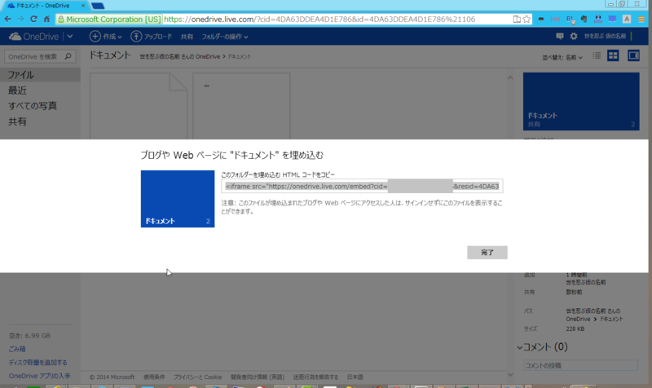The height and width of the screenshot is (388, 652).
Task: Click the ドキュメント tile in the details pane
Action: click(581, 101)
